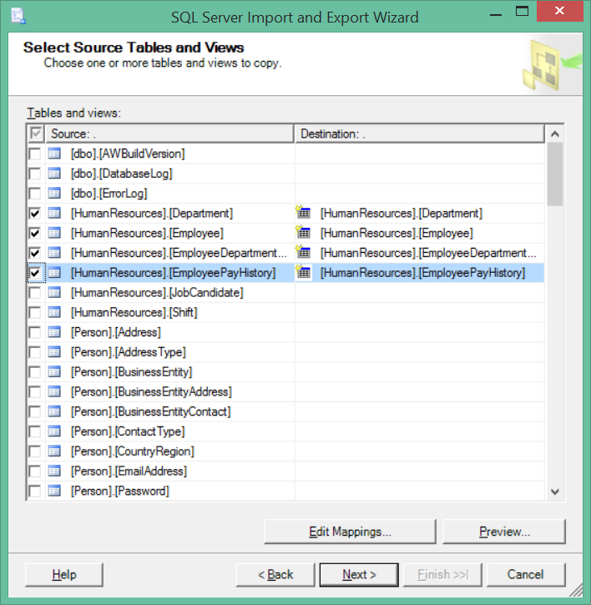Click source table icon for [HumanResources].[EmployeePayHistory]
Screen dimensions: 591x605
(x=54, y=273)
